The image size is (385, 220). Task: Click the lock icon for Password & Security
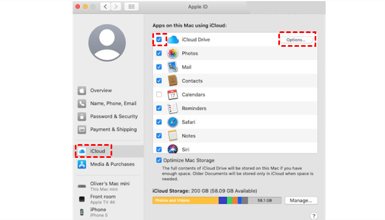point(82,117)
